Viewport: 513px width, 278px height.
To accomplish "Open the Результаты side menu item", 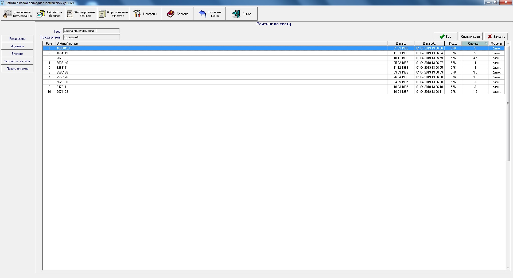I will 17,39.
